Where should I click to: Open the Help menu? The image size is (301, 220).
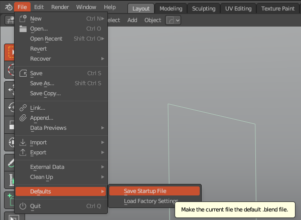tap(110, 7)
